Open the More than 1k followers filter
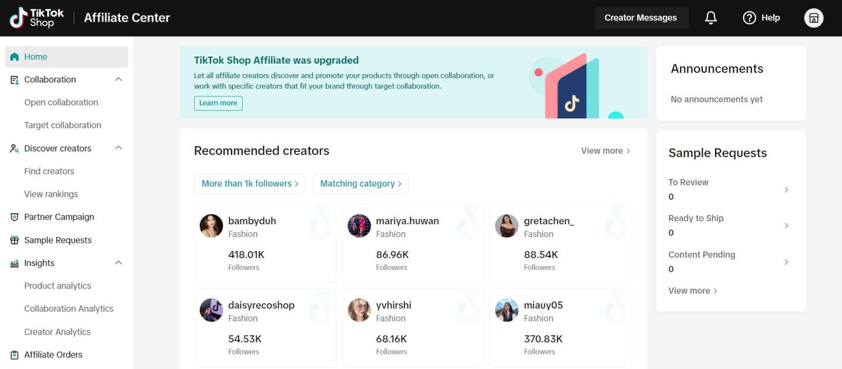 click(250, 184)
